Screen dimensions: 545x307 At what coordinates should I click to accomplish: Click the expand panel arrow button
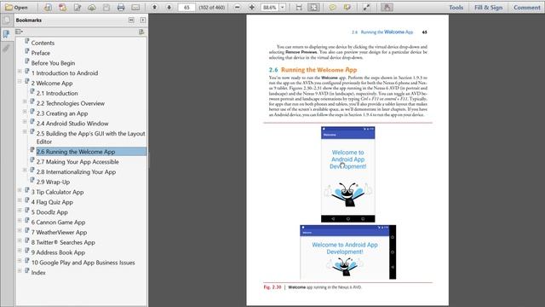point(143,20)
